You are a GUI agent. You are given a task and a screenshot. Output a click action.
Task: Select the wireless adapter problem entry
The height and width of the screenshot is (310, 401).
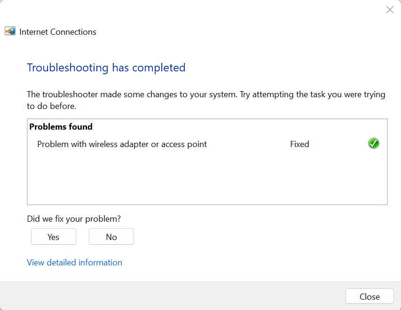click(122, 144)
